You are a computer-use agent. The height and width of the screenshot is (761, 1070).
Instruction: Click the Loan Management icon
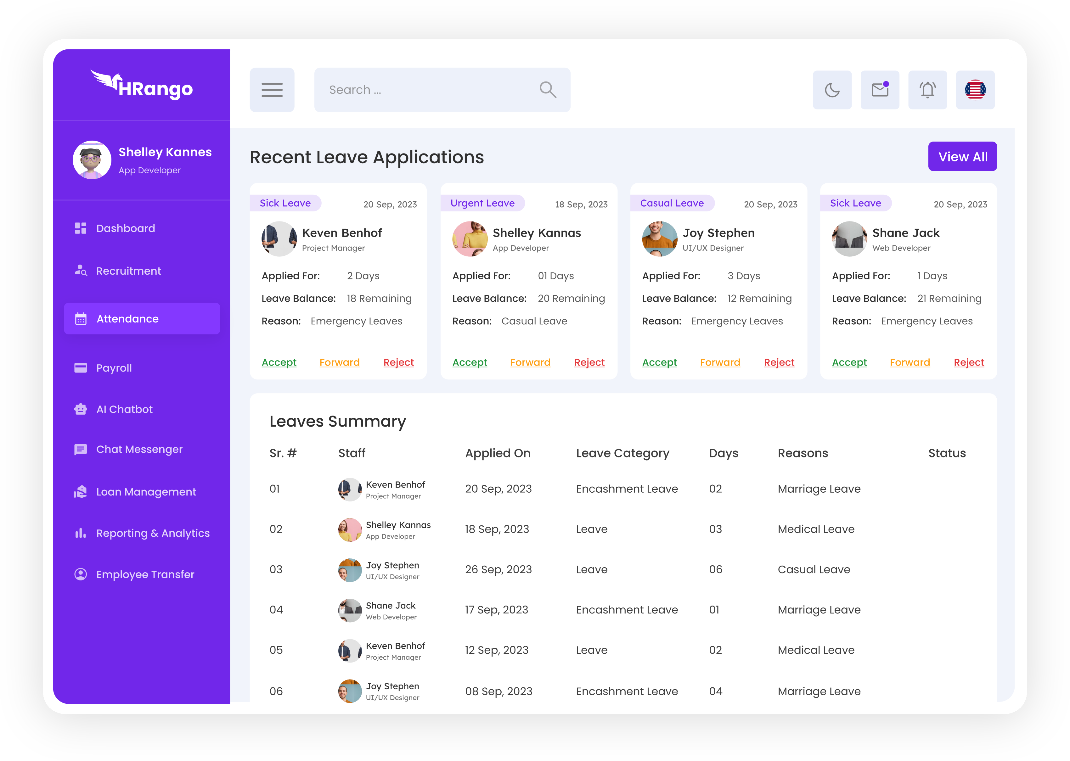pyautogui.click(x=81, y=492)
